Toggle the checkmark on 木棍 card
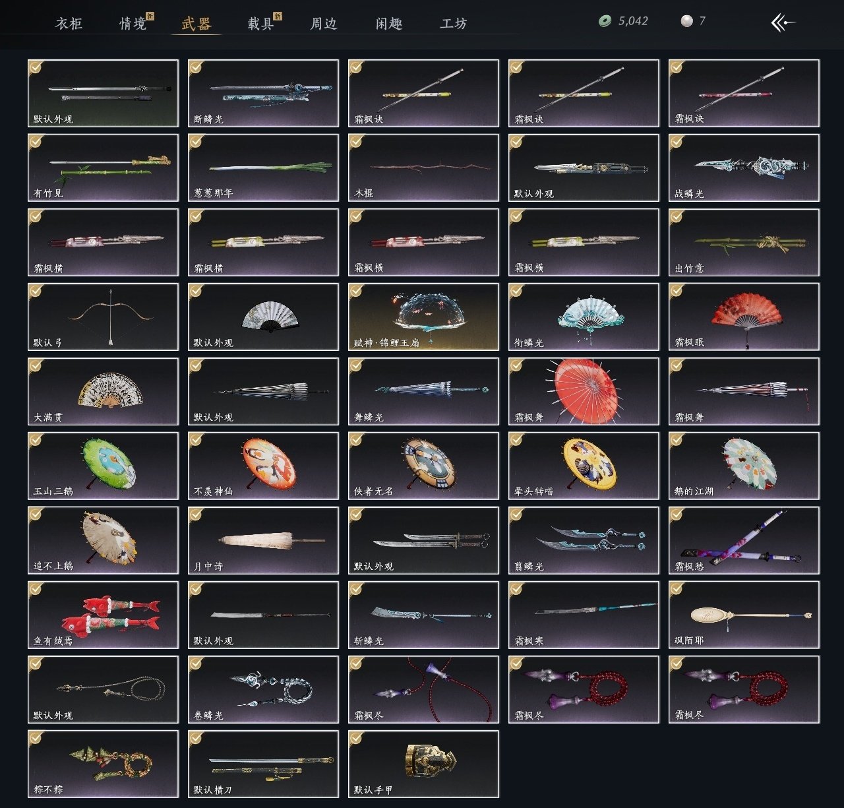The height and width of the screenshot is (808, 844). pyautogui.click(x=356, y=142)
